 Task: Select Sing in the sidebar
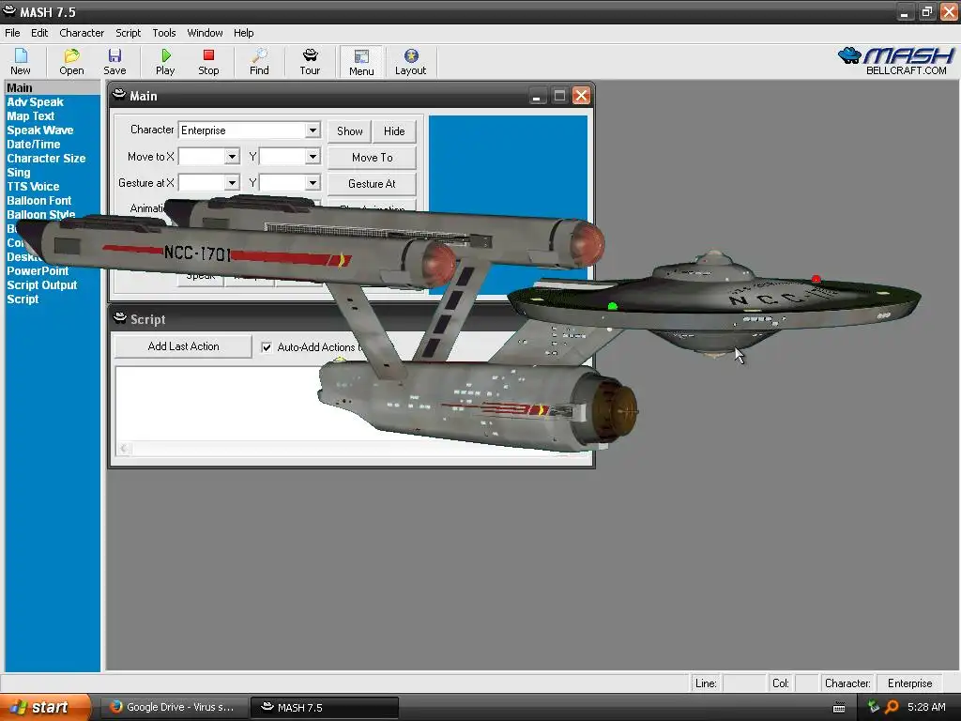[x=19, y=173]
